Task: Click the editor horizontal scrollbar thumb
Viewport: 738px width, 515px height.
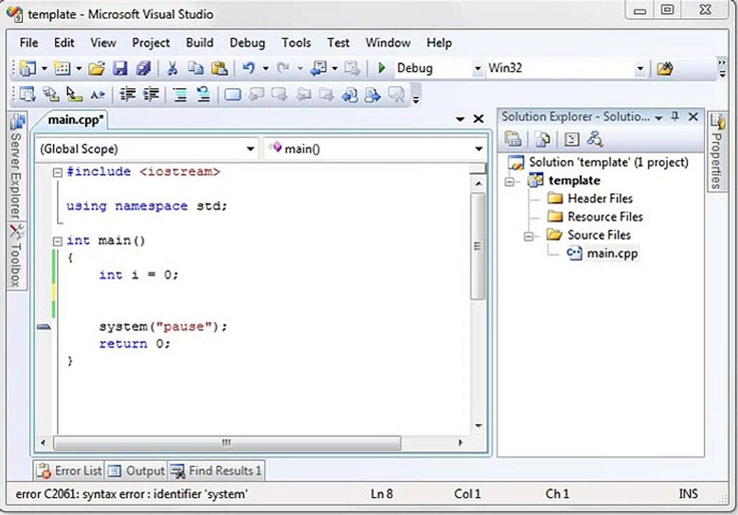Action: (227, 443)
